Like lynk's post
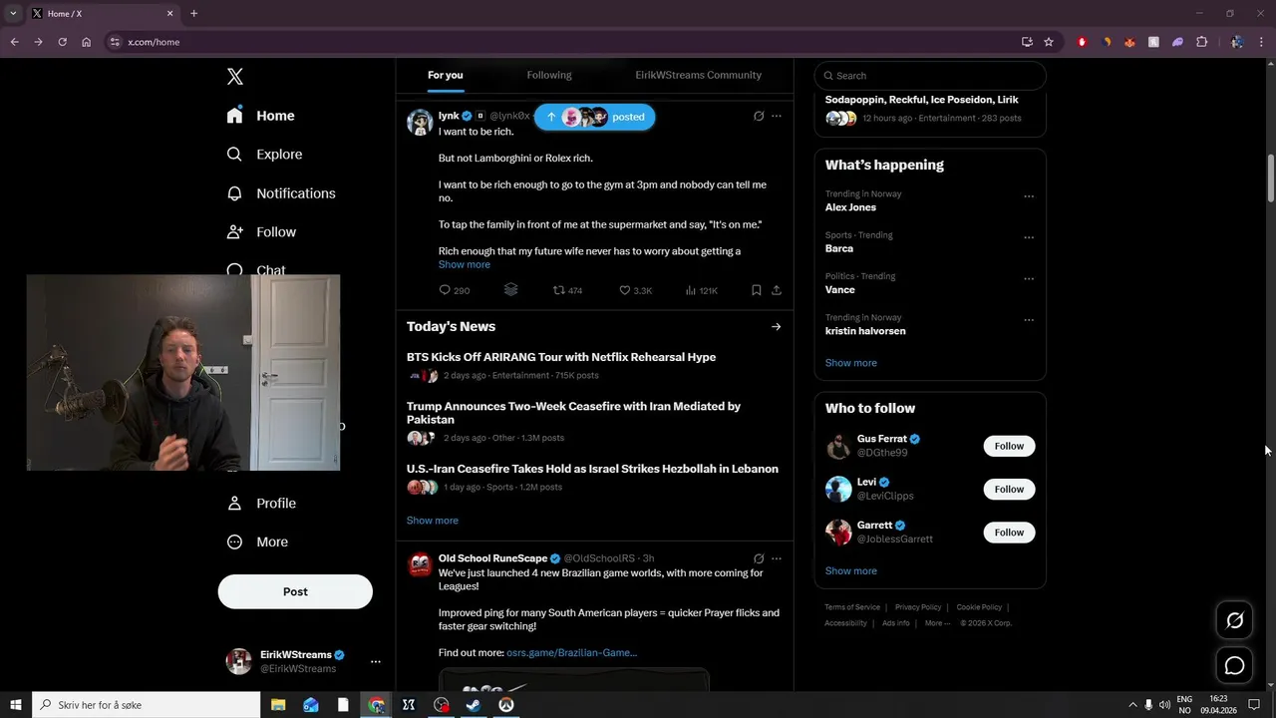This screenshot has height=718, width=1276. [635, 290]
